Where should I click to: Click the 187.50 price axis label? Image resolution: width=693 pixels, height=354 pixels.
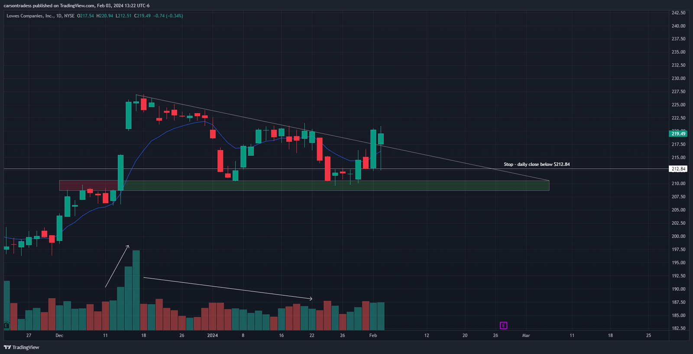pos(678,302)
